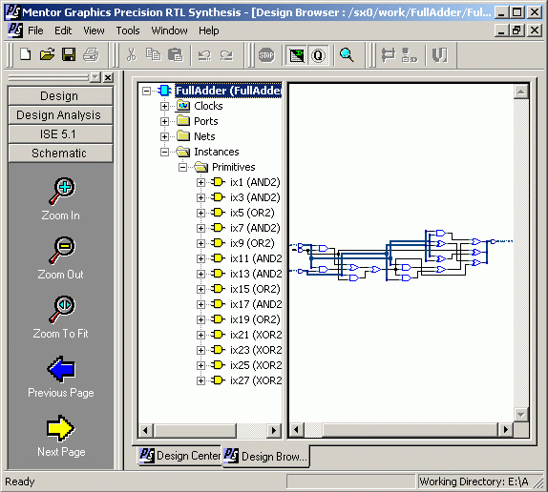Image resolution: width=548 pixels, height=492 pixels.
Task: Click the Zoom Out magnifier icon
Action: tap(61, 250)
